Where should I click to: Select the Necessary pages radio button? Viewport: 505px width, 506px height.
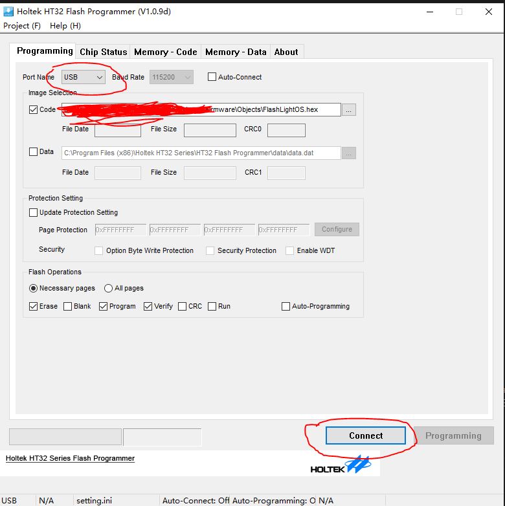point(33,288)
